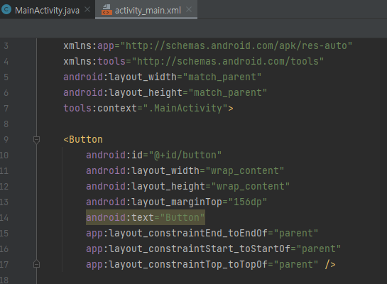Click the layout_constraintStart_toStartOf attribute

click(x=213, y=248)
